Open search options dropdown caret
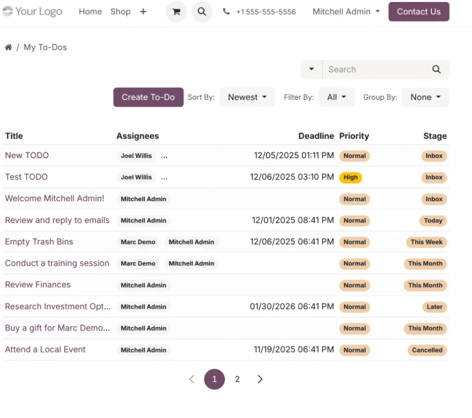Image resolution: width=472 pixels, height=418 pixels. click(x=311, y=70)
